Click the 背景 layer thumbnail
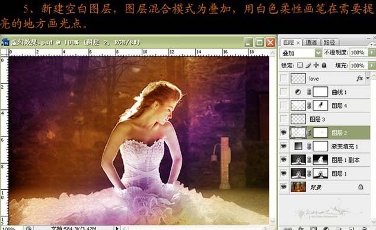The width and height of the screenshot is (376, 230). (298, 187)
